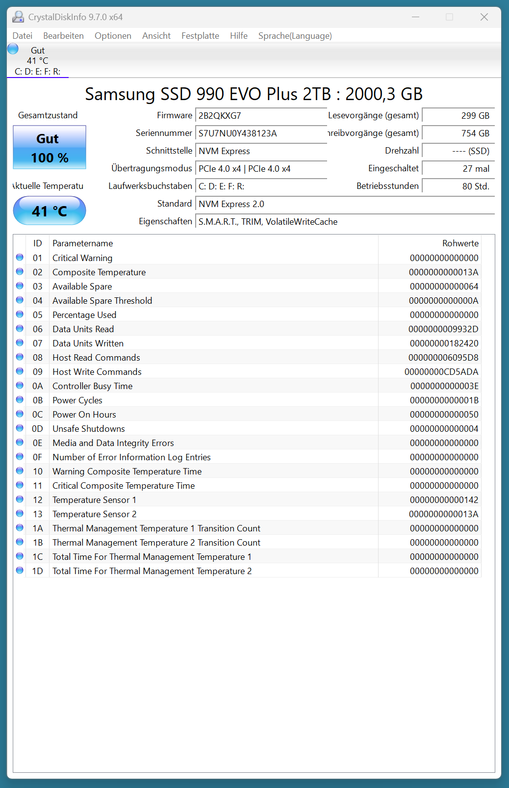Screen dimensions: 509x788
Task: Click the Lesevorgänge (gesamt) label
Action: 374,115
